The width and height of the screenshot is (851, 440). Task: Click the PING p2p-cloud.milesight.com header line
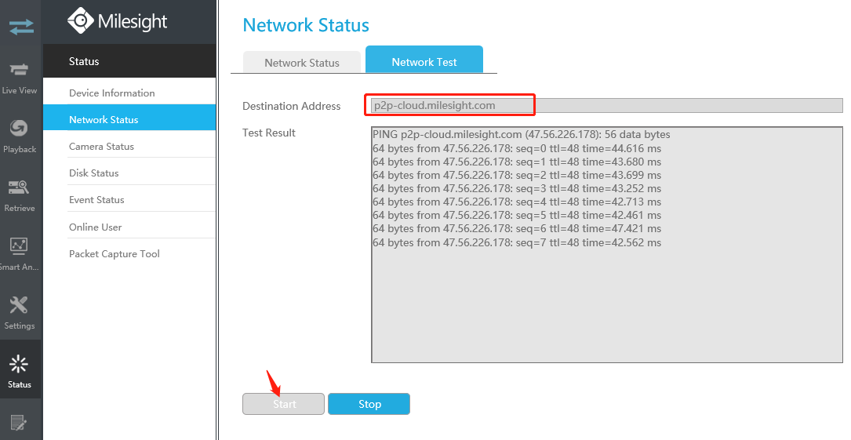click(521, 135)
